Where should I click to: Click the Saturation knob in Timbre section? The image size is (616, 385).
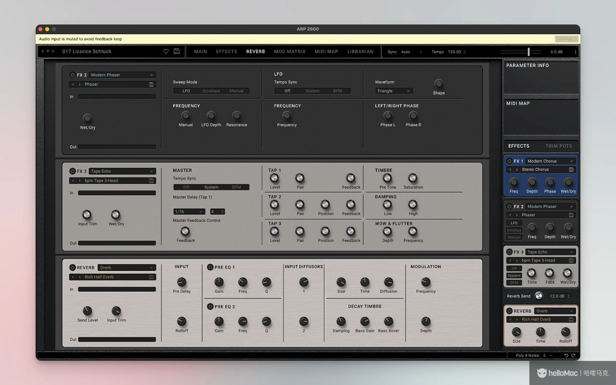coord(412,178)
